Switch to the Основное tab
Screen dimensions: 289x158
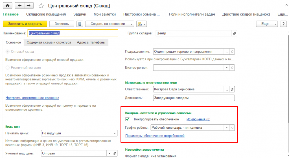(x=13, y=42)
